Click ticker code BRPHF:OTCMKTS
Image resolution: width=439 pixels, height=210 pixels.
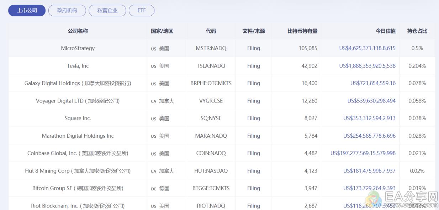[x=211, y=83]
